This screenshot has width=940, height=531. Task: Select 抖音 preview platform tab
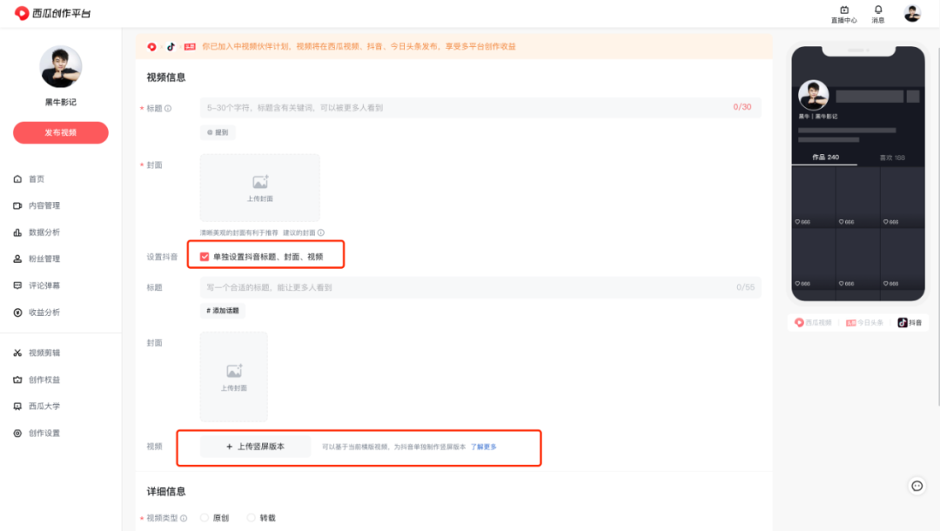click(910, 322)
